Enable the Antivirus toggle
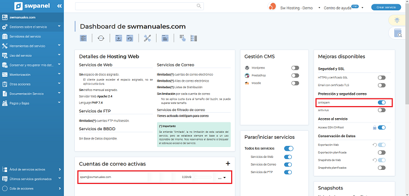409x196 pixels. 382,110
